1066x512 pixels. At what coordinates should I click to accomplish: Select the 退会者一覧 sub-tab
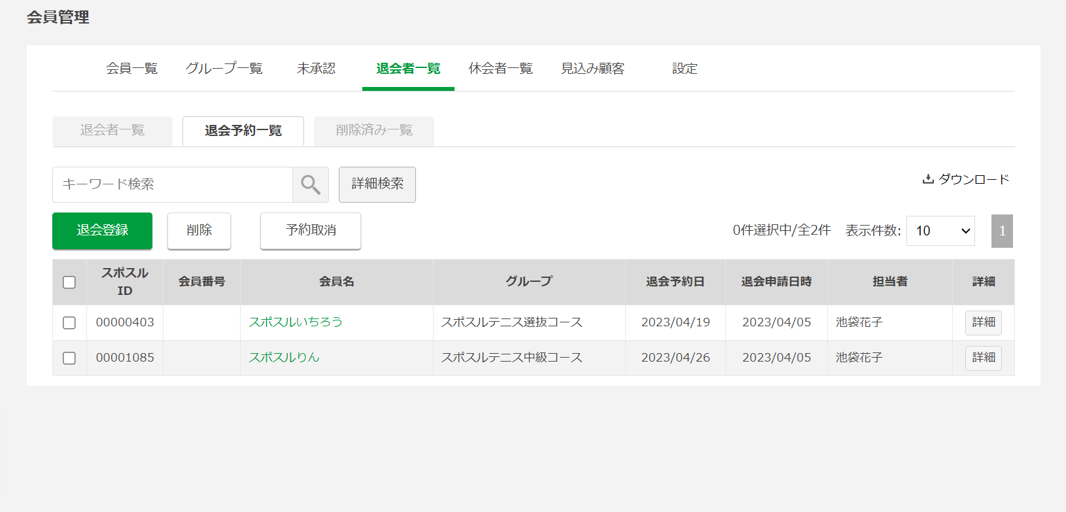(112, 131)
